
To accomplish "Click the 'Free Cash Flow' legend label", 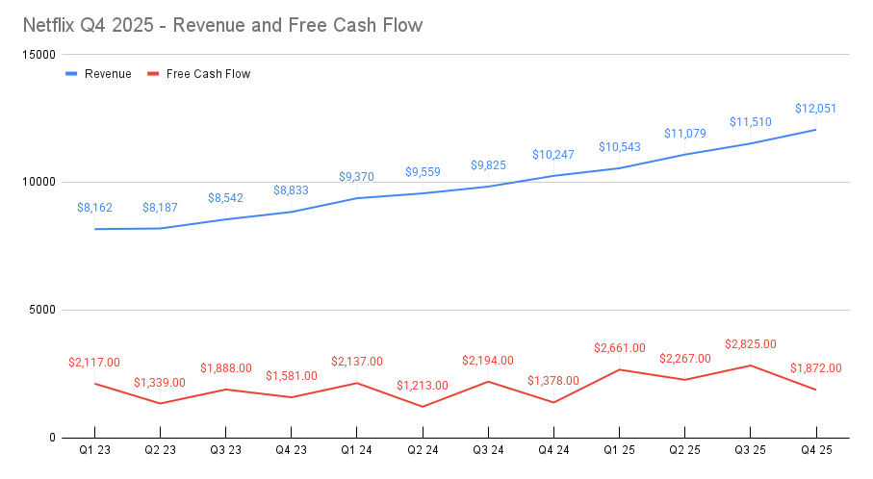I will tap(208, 74).
